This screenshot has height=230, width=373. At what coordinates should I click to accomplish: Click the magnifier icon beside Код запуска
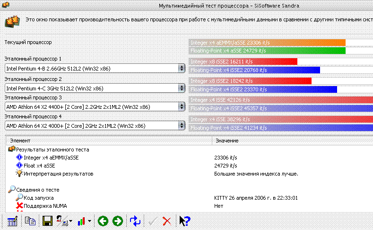[19, 197]
